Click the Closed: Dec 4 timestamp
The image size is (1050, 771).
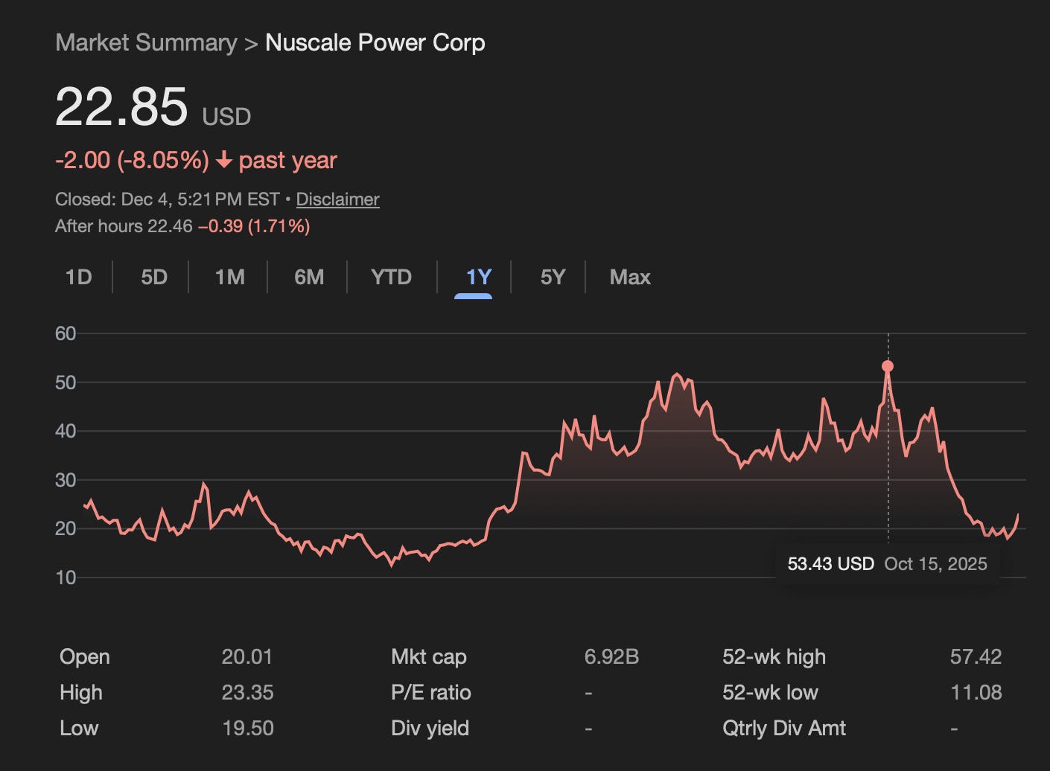[x=167, y=199]
